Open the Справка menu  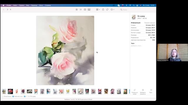[48, 5]
